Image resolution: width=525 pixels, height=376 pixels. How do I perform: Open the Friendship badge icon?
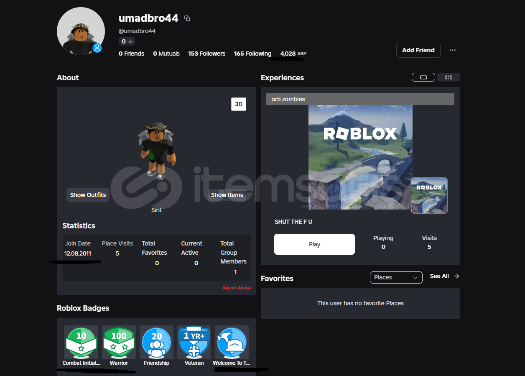point(156,342)
